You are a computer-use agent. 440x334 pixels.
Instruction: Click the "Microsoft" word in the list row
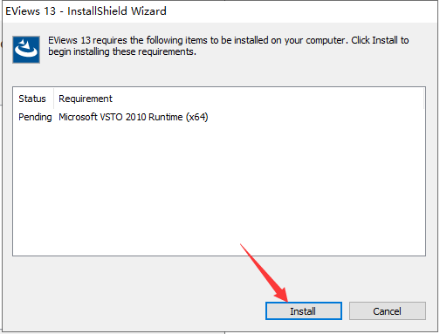pos(78,117)
